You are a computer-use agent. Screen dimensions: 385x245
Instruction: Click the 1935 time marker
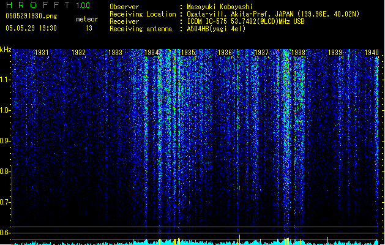(x=188, y=53)
